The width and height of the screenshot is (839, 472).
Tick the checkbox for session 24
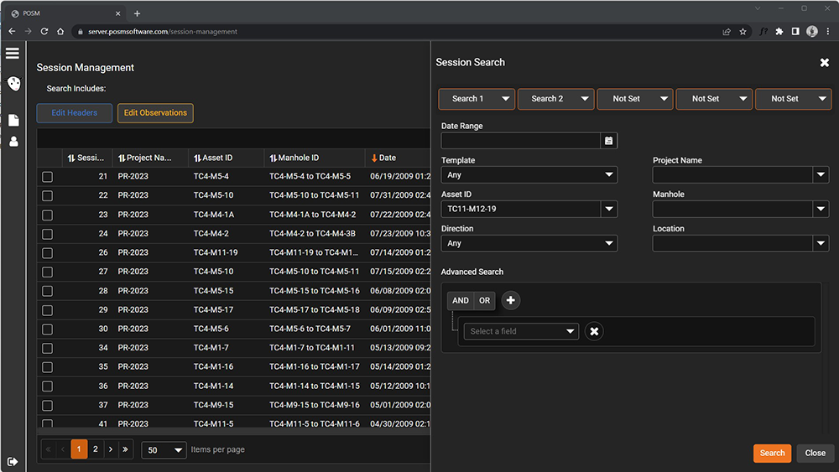48,234
